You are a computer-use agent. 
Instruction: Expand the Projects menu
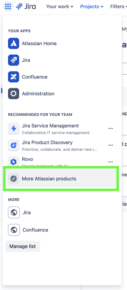point(92,7)
